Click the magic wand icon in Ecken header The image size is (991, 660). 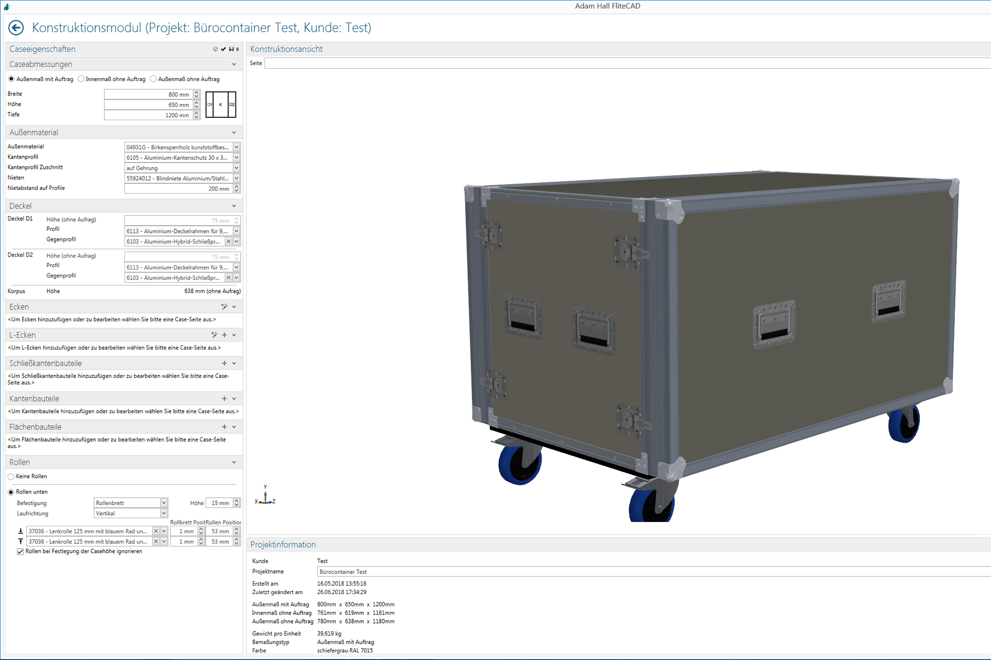pos(224,307)
